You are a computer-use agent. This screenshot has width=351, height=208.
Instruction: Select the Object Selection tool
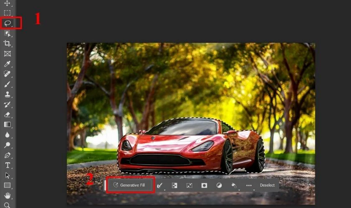[x=8, y=33]
